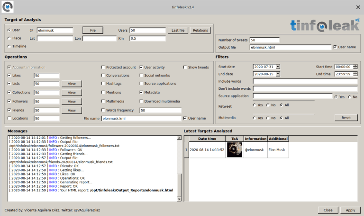
Task: Toggle User name checkbox next to Output file
Action: point(335,47)
